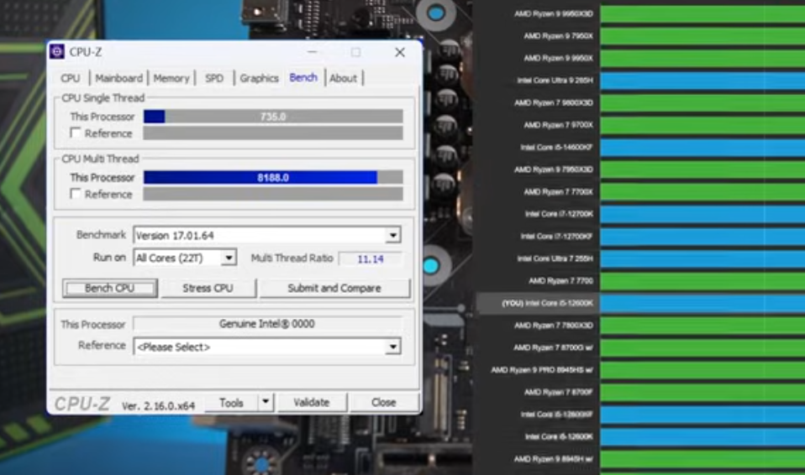This screenshot has width=805, height=475.
Task: Expand the arrow next to Tools button
Action: 266,402
